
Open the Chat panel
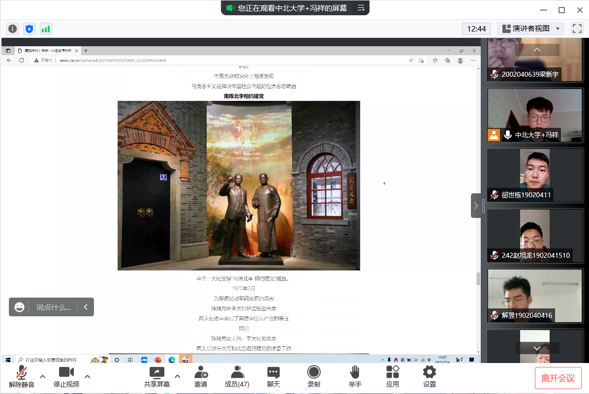point(274,377)
